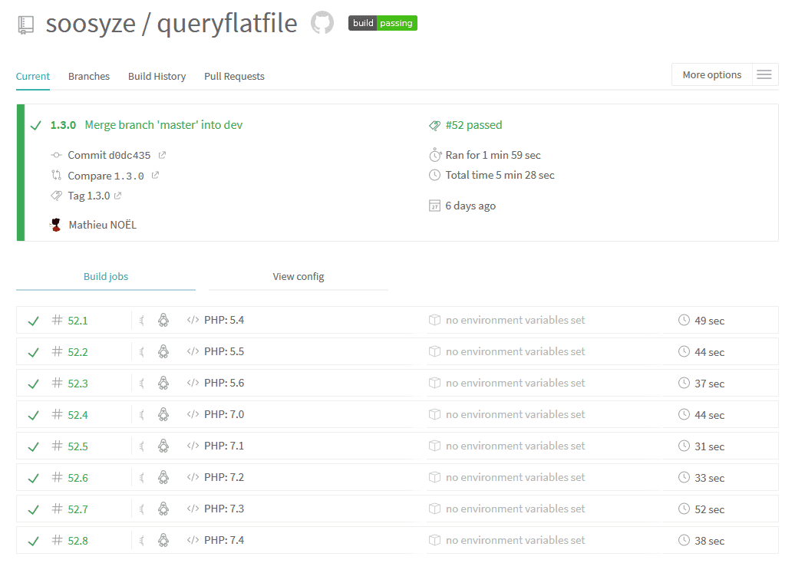The image size is (795, 573).
Task: Open job number 52.8 link
Action: [x=78, y=541]
